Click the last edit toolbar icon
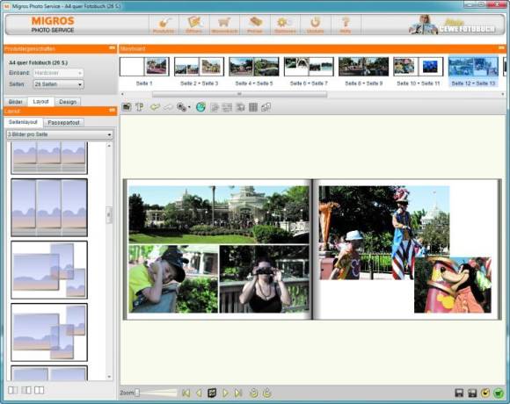 266,107
